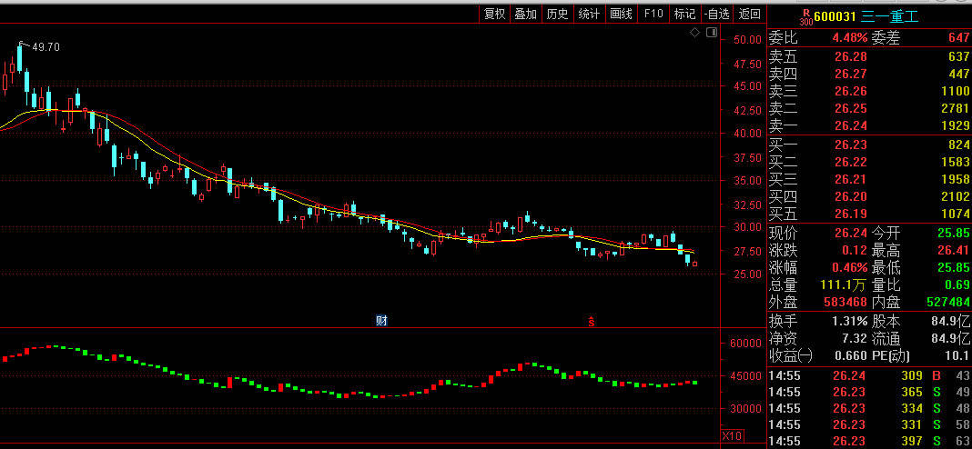Click the diamond icon above the price axis
The width and height of the screenshot is (972, 449).
pyautogui.click(x=694, y=33)
